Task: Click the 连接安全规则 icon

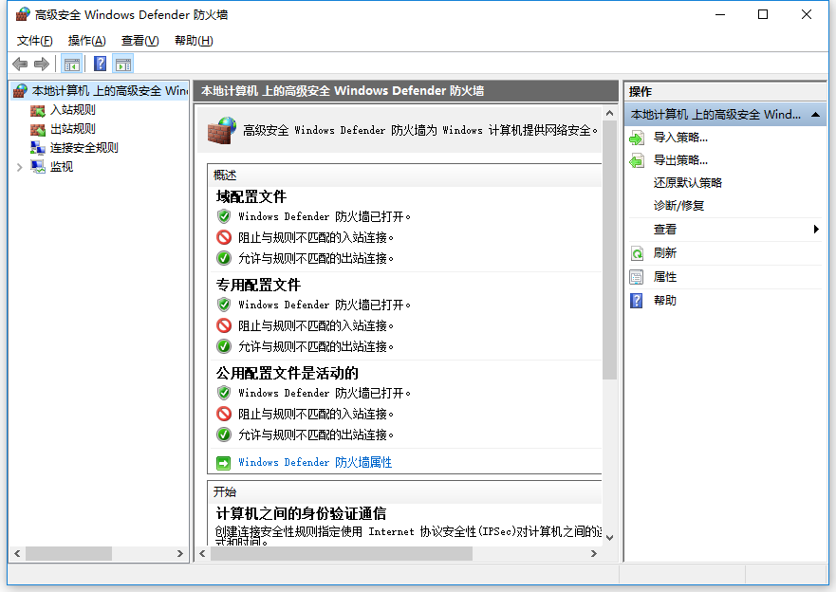Action: coord(37,148)
